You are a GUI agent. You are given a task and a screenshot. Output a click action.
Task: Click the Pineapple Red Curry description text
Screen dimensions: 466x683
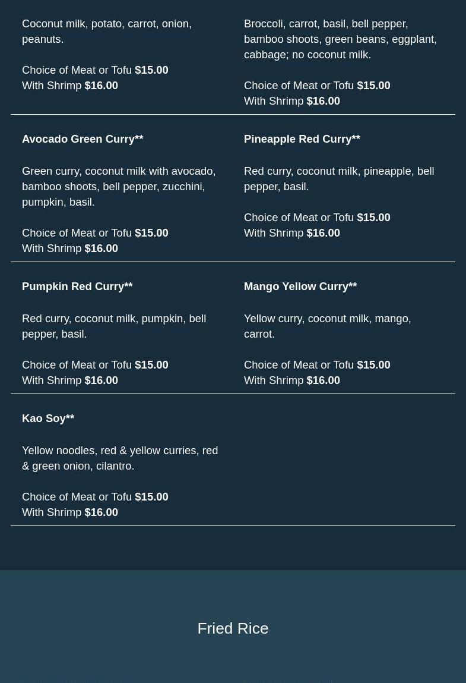pos(339,179)
